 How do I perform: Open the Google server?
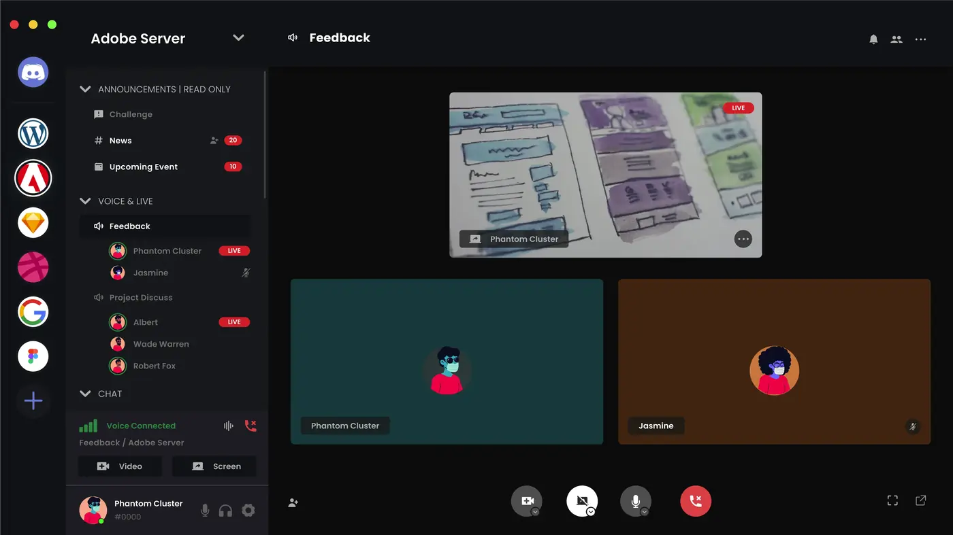pyautogui.click(x=33, y=312)
